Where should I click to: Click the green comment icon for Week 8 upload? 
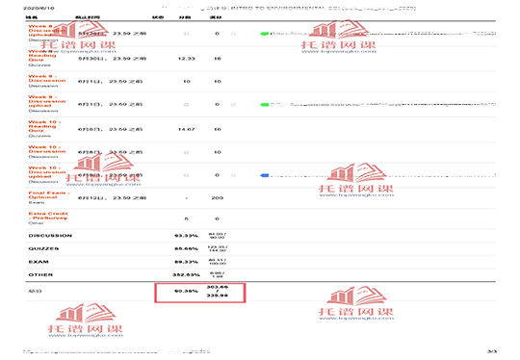pos(264,34)
